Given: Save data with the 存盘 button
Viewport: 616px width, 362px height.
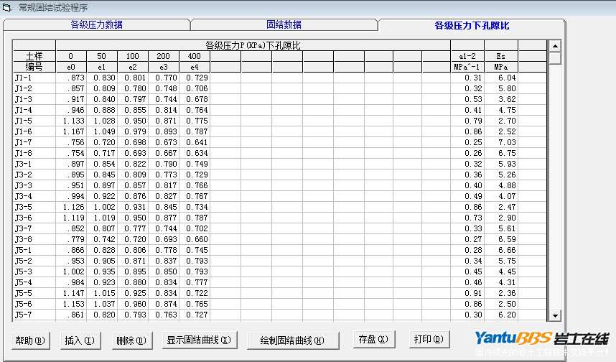Looking at the screenshot, I should pyautogui.click(x=373, y=339).
